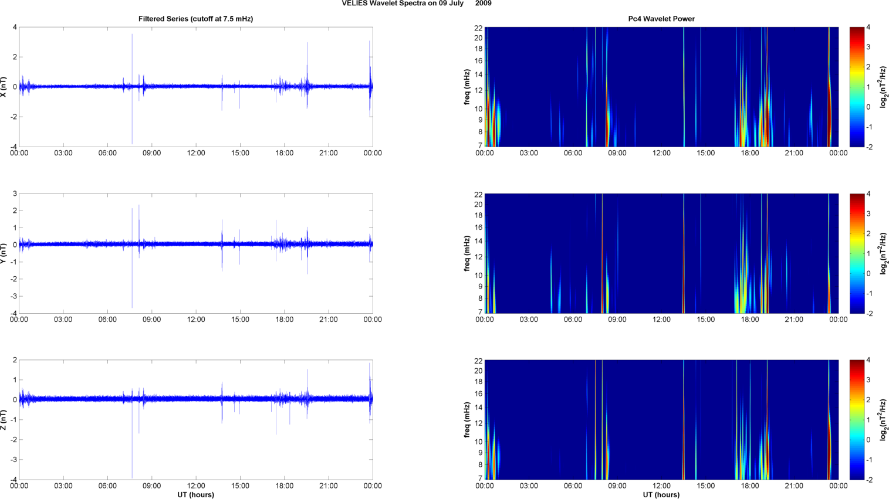Click the top wavelet plot's colorbar
Image resolution: width=889 pixels, height=499 pixels.
(856, 87)
